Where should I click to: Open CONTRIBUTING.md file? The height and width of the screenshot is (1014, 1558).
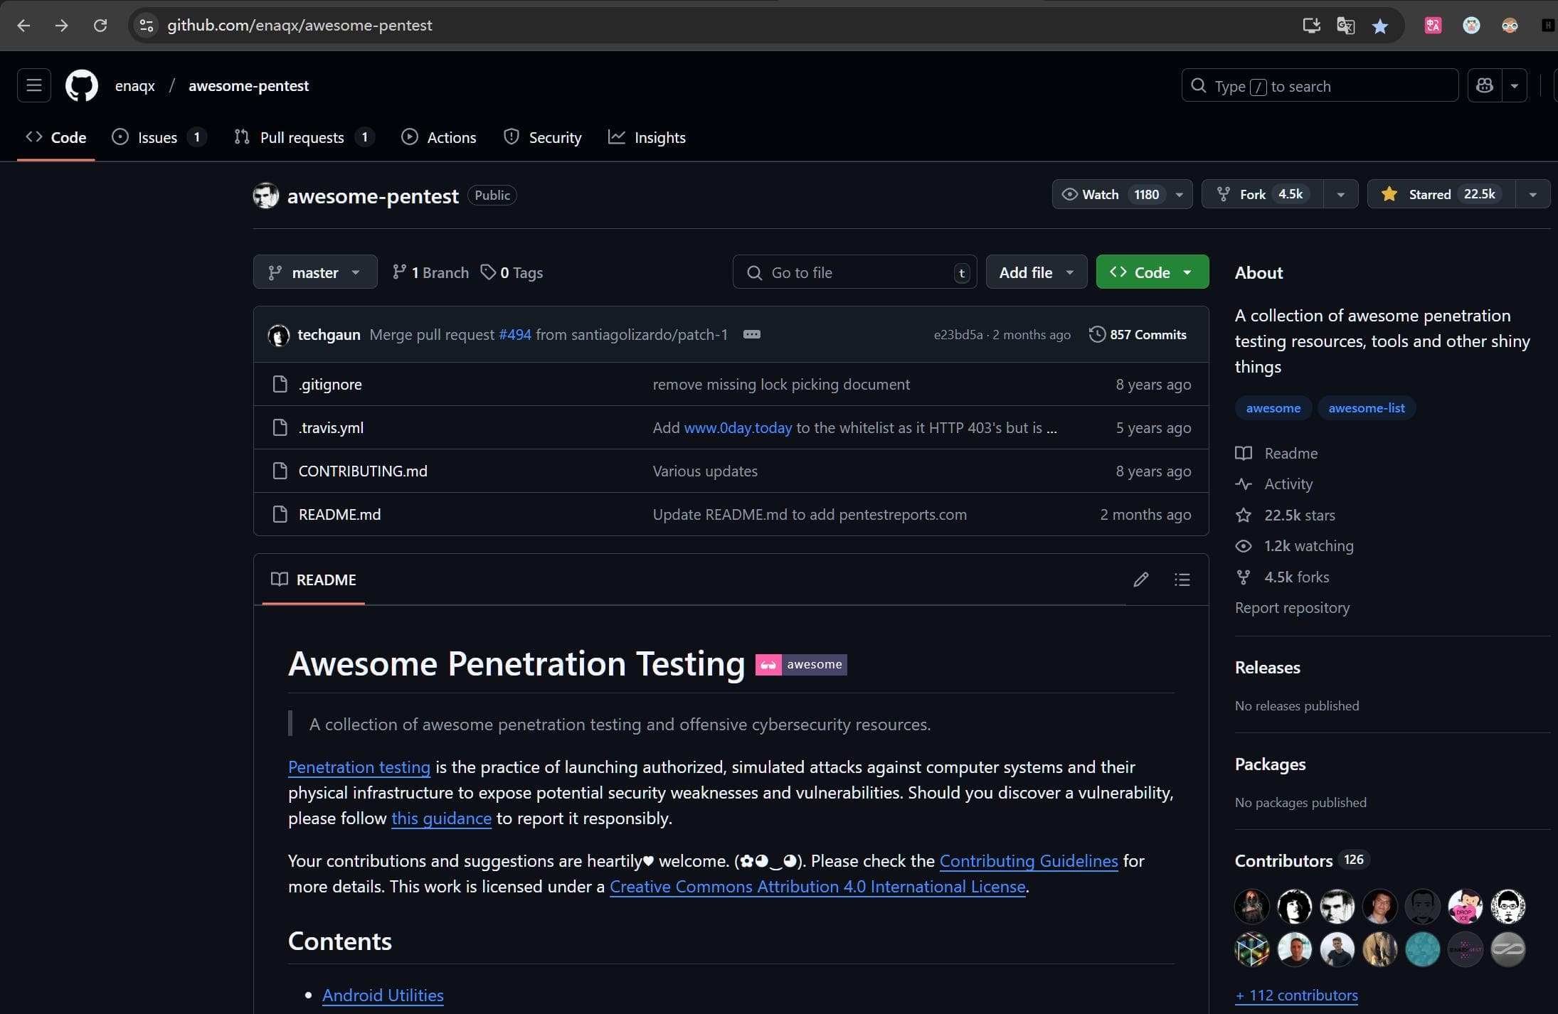coord(363,471)
